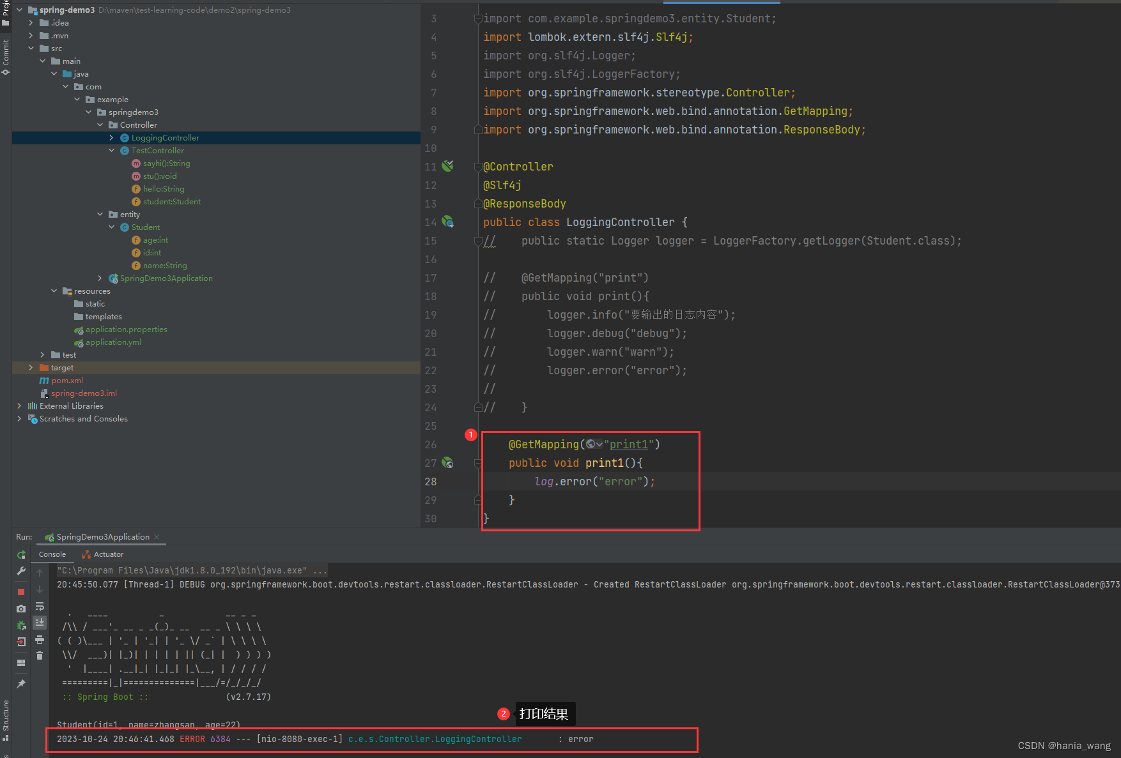Open pom.xml file

pos(66,381)
